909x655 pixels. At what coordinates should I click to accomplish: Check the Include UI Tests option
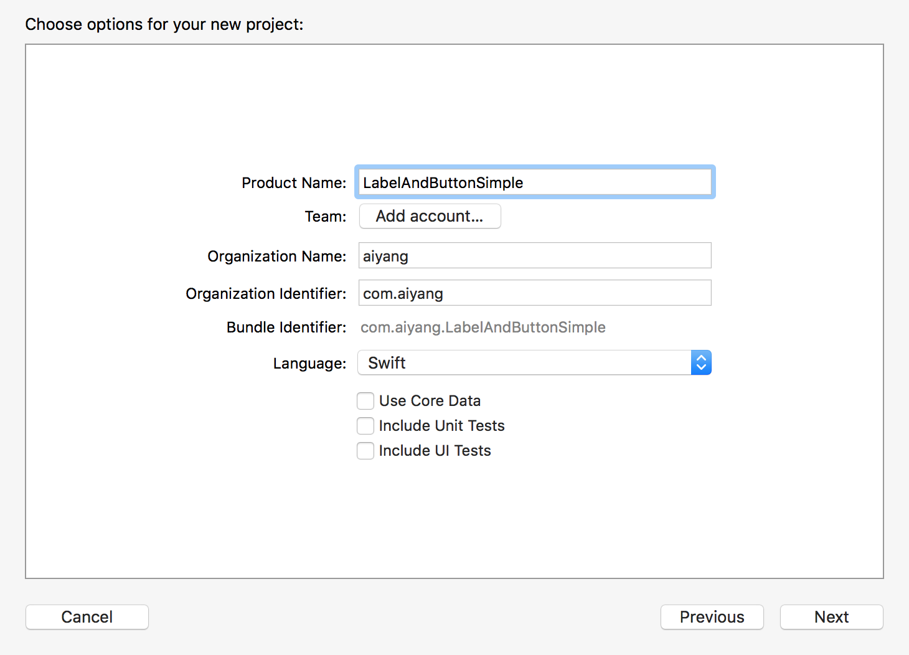365,451
